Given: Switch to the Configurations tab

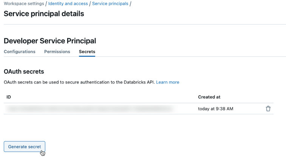Looking at the screenshot, I should pos(20,52).
